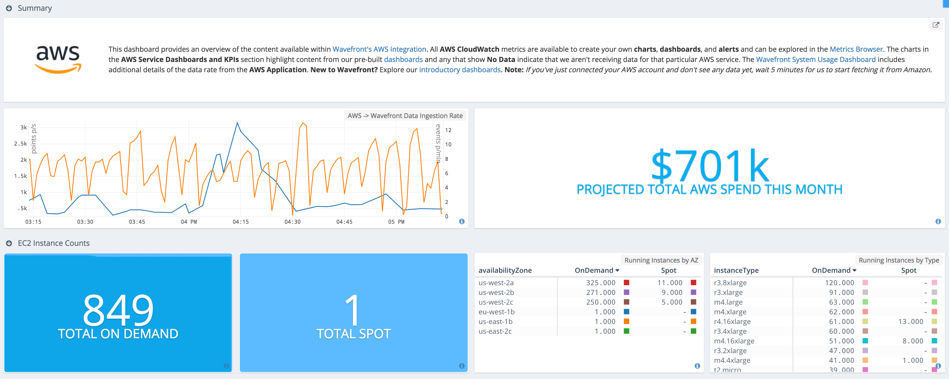Select the us-west-2a row label
The height and width of the screenshot is (379, 949).
click(496, 283)
